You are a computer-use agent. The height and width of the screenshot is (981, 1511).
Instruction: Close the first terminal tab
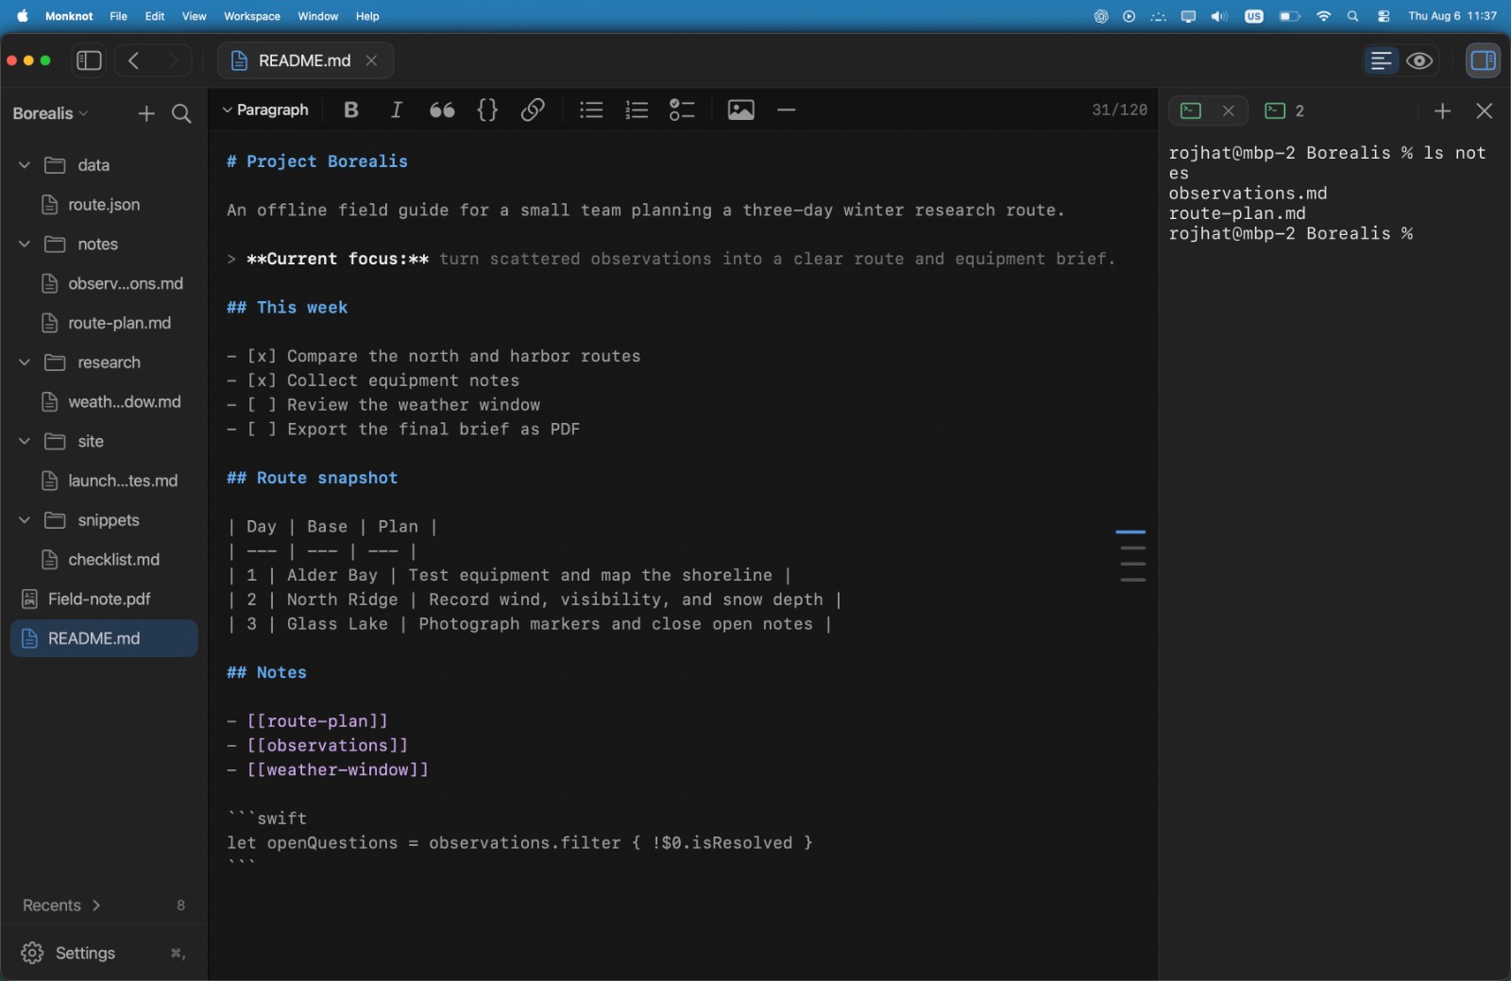pyautogui.click(x=1228, y=110)
